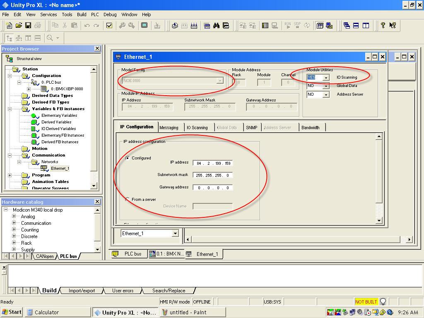Select the From a server radio button

(128, 199)
